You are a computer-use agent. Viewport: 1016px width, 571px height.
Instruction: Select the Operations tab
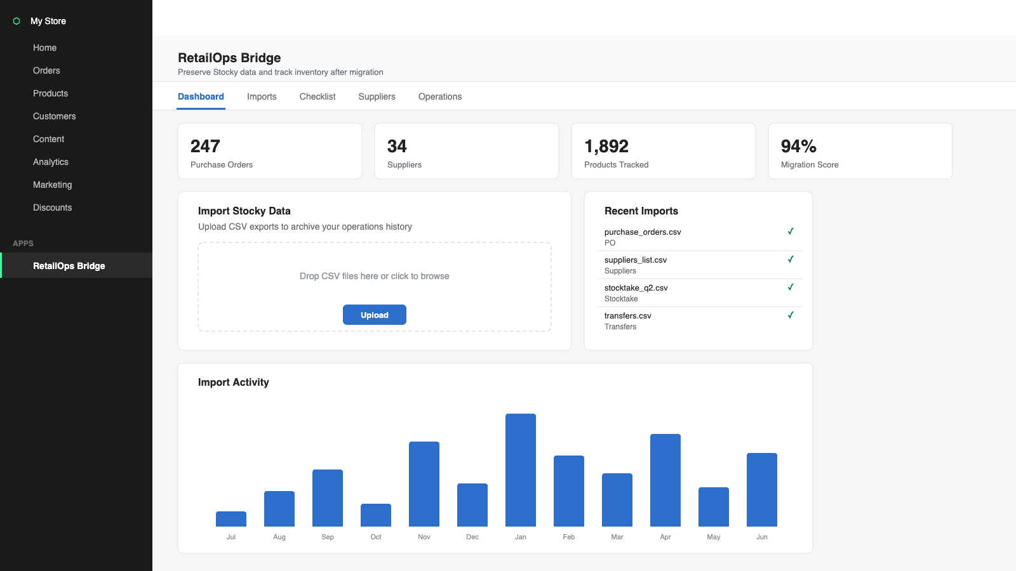tap(440, 96)
